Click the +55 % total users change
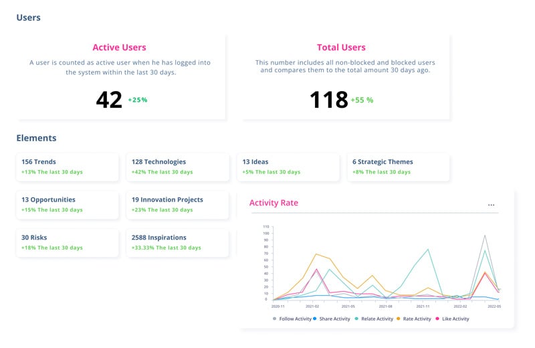The image size is (535, 348). pos(362,100)
